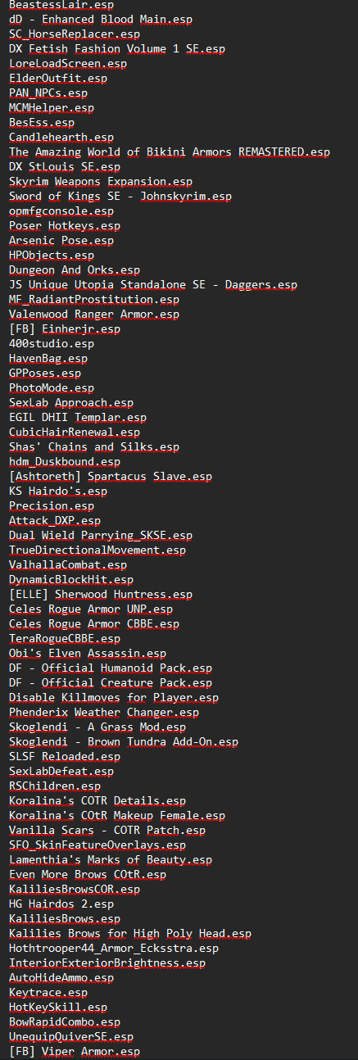Click the Candlehearth.esp line
The width and height of the screenshot is (358, 1060).
point(61,138)
